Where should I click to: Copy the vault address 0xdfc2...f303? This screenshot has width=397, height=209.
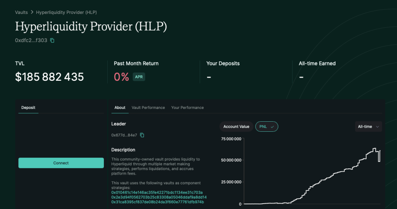coord(52,41)
